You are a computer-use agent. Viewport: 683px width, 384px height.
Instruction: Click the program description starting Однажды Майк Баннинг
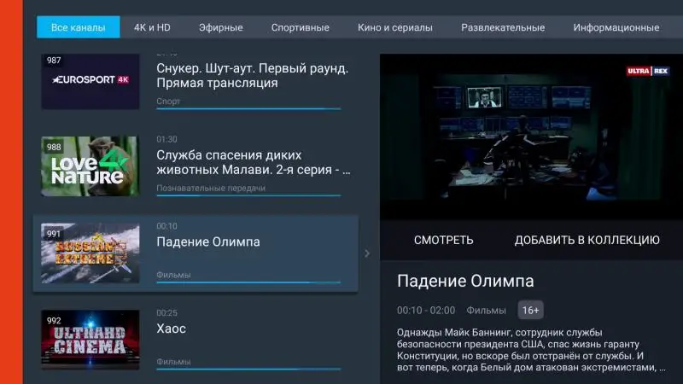point(531,350)
